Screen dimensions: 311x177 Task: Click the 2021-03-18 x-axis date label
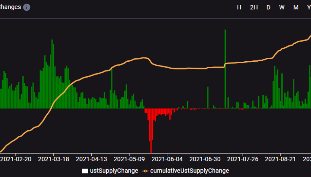click(54, 159)
